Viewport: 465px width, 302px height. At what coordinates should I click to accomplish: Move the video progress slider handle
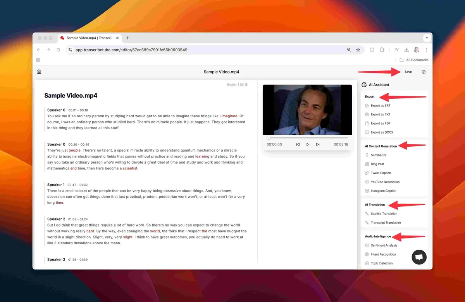pos(269,137)
